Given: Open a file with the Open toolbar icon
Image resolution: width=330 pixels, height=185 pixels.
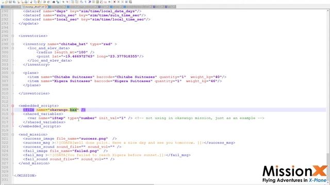Looking at the screenshot, I should 6,2.
